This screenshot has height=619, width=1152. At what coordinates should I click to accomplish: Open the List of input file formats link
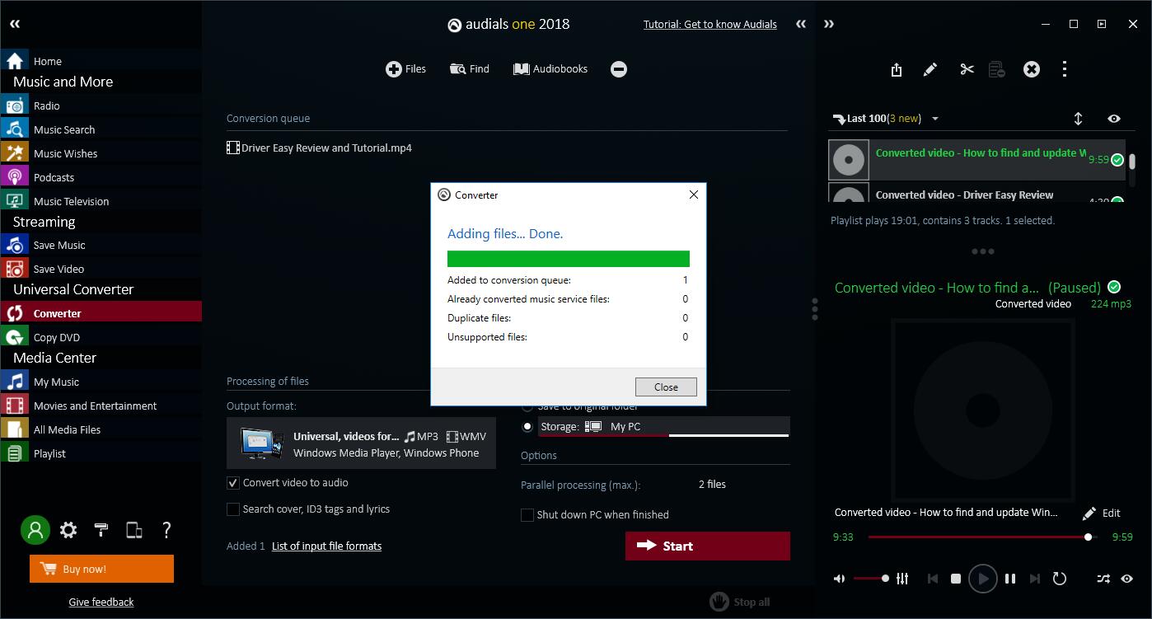pyautogui.click(x=326, y=546)
